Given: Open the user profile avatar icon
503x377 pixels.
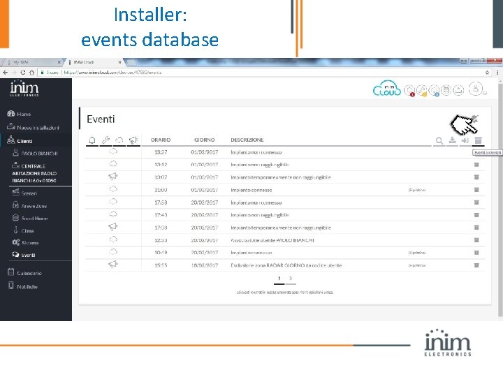Looking at the screenshot, I should [476, 89].
